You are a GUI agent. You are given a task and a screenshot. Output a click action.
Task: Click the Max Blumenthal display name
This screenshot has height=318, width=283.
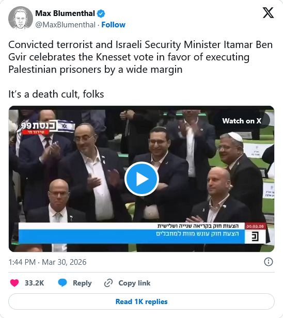65,13
